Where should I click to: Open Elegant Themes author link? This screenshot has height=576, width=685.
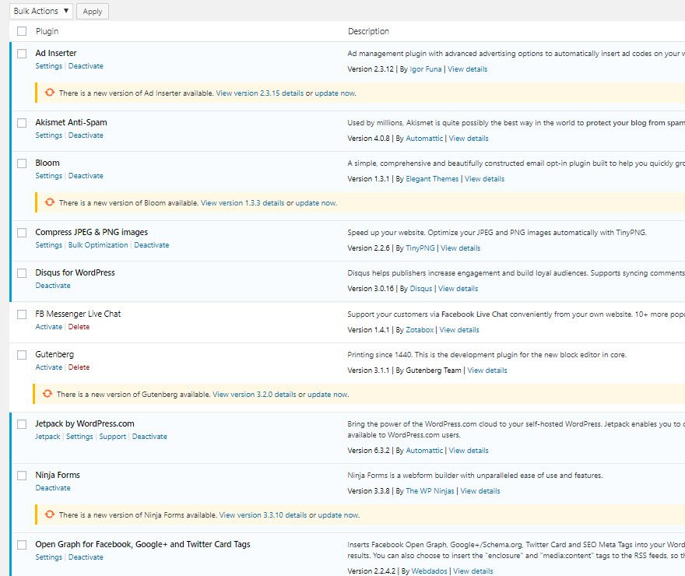point(432,179)
